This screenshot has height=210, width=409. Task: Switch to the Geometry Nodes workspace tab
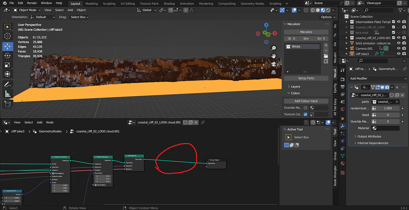pyautogui.click(x=252, y=4)
